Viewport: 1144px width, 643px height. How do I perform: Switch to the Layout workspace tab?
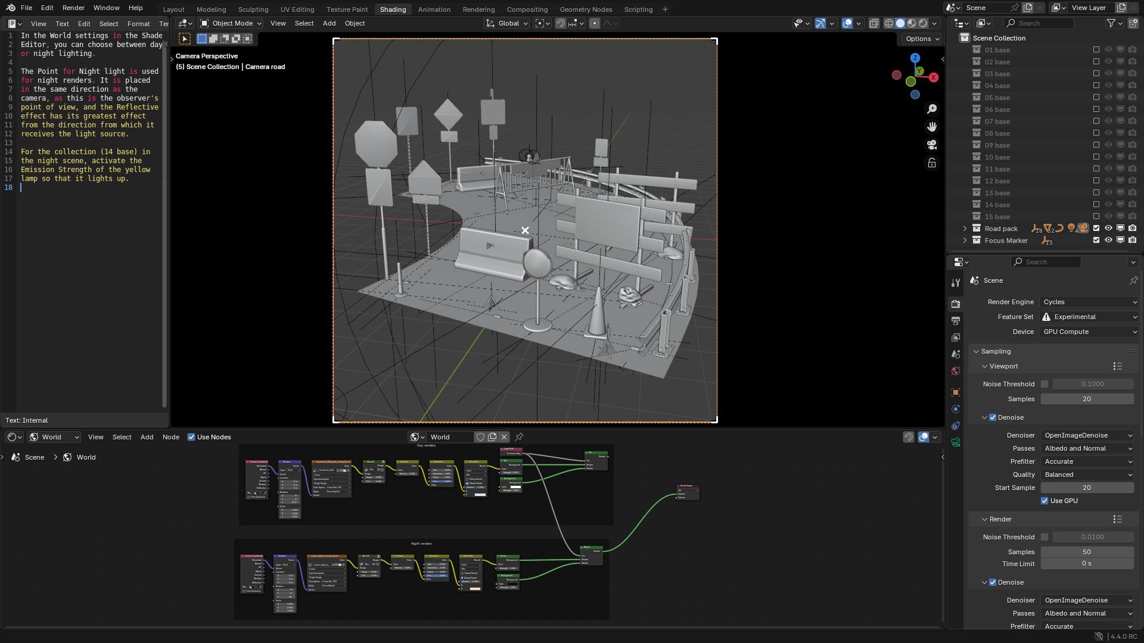(173, 10)
